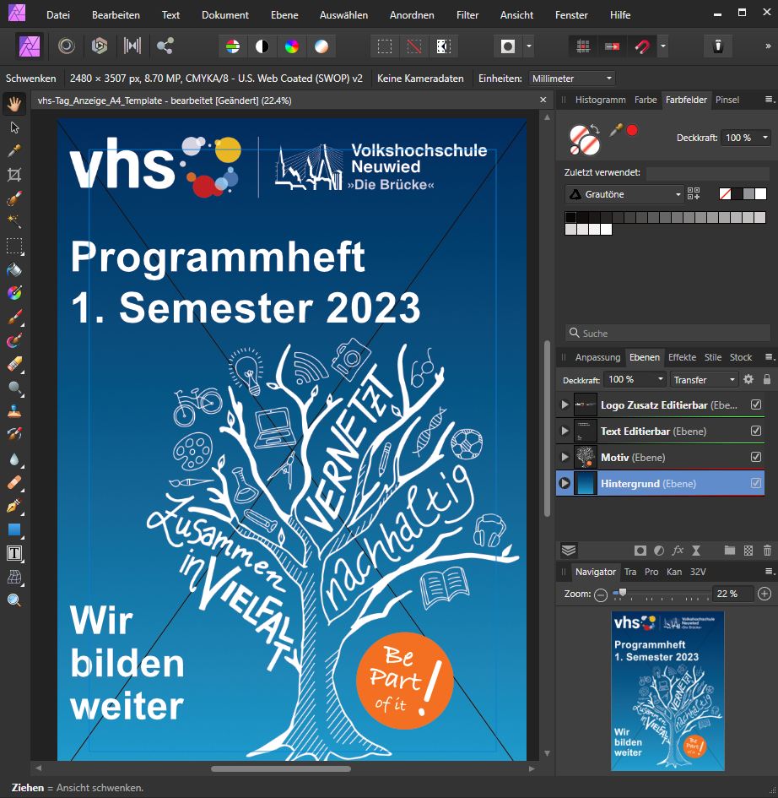The height and width of the screenshot is (798, 778).
Task: Select the Hand (pan) tool
Action: point(14,105)
